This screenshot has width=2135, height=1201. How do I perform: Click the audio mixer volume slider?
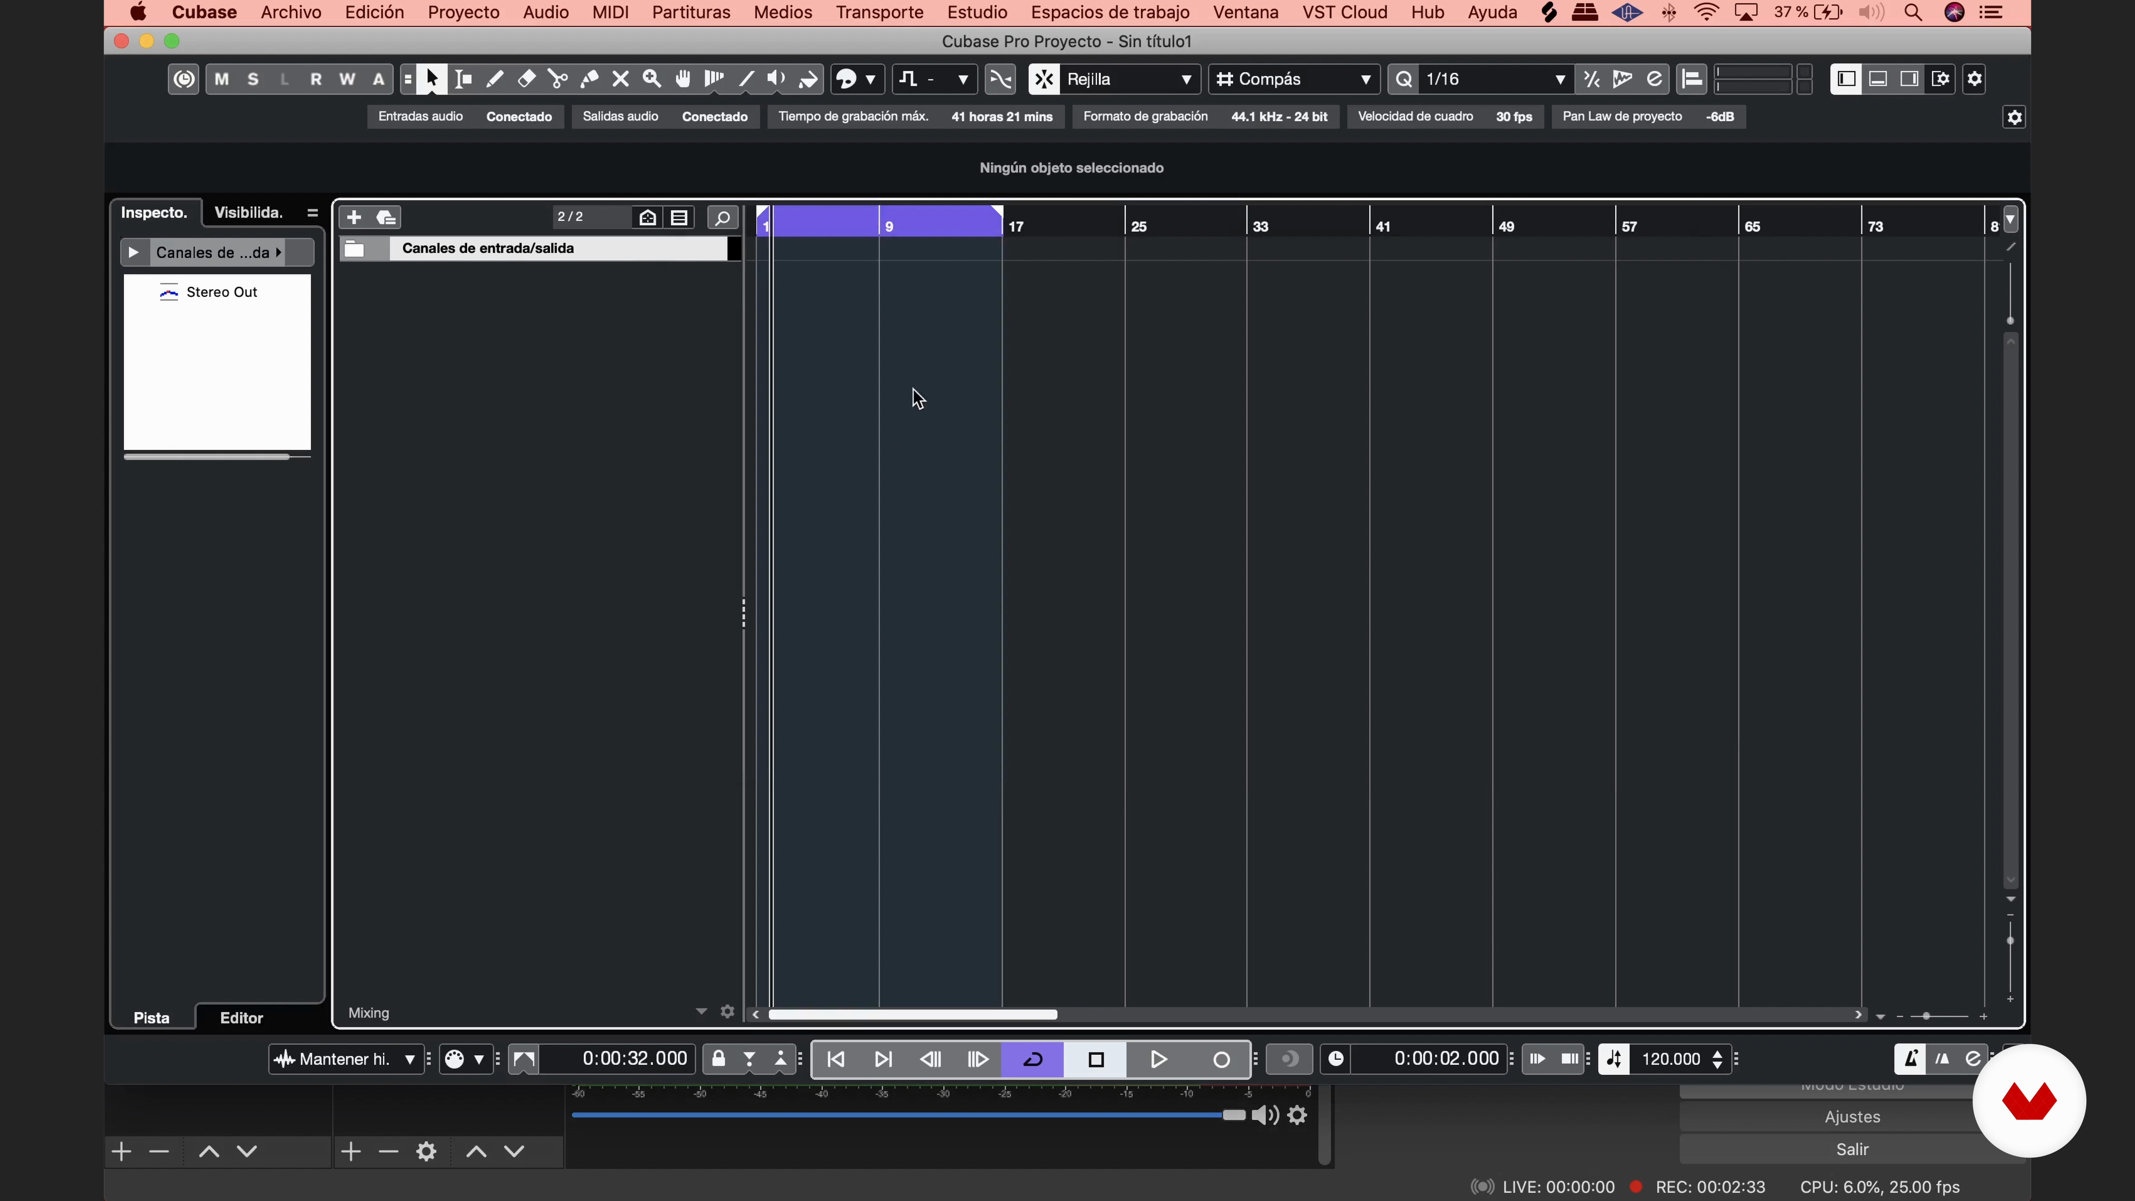[x=908, y=1115]
